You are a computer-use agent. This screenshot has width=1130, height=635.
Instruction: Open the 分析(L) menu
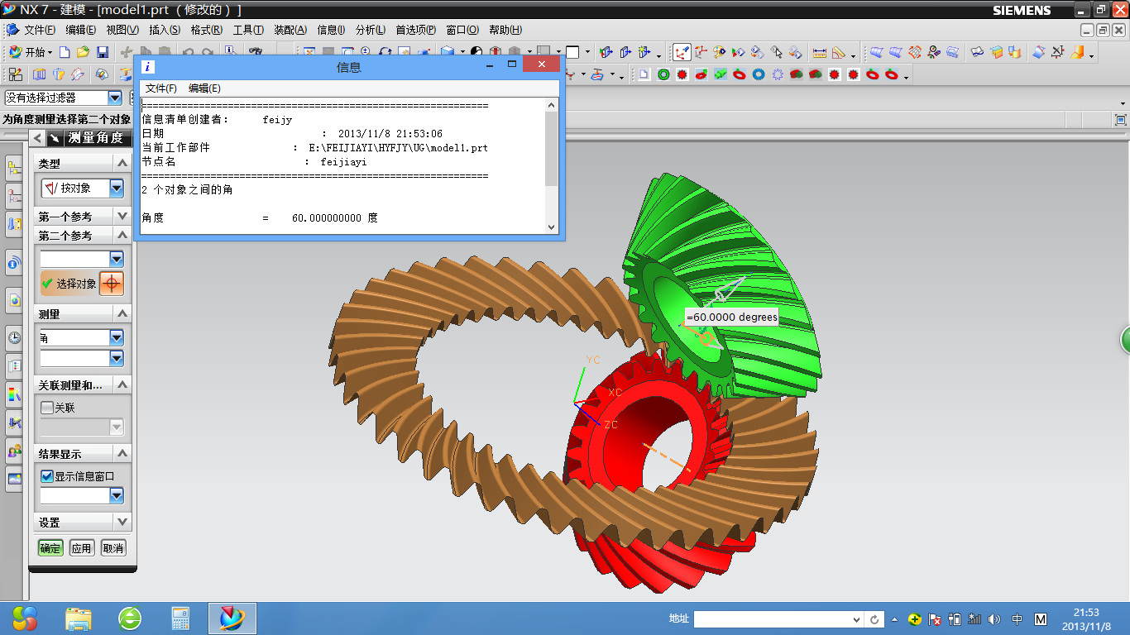click(370, 30)
